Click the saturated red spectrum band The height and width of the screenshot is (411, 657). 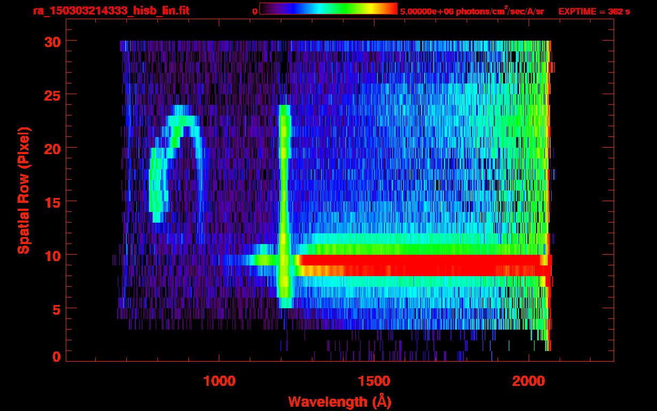click(425, 265)
